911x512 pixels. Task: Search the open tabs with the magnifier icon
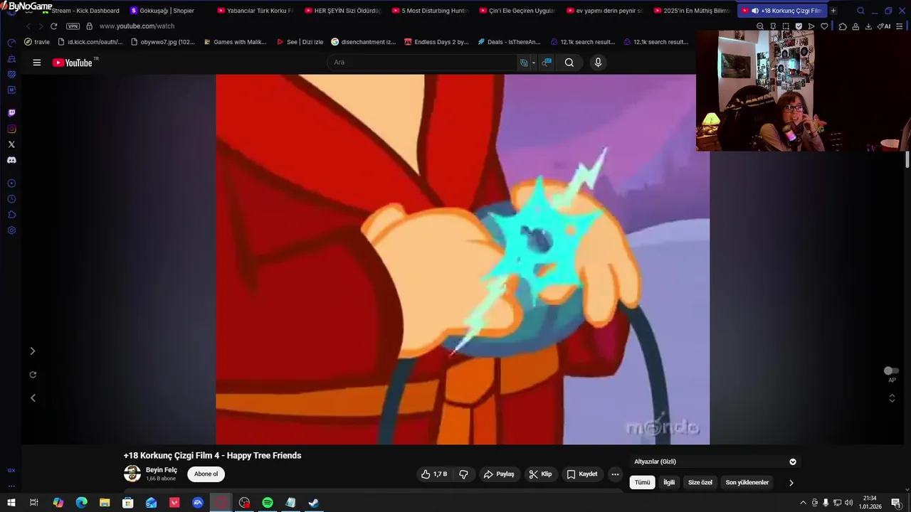pyautogui.click(x=860, y=11)
